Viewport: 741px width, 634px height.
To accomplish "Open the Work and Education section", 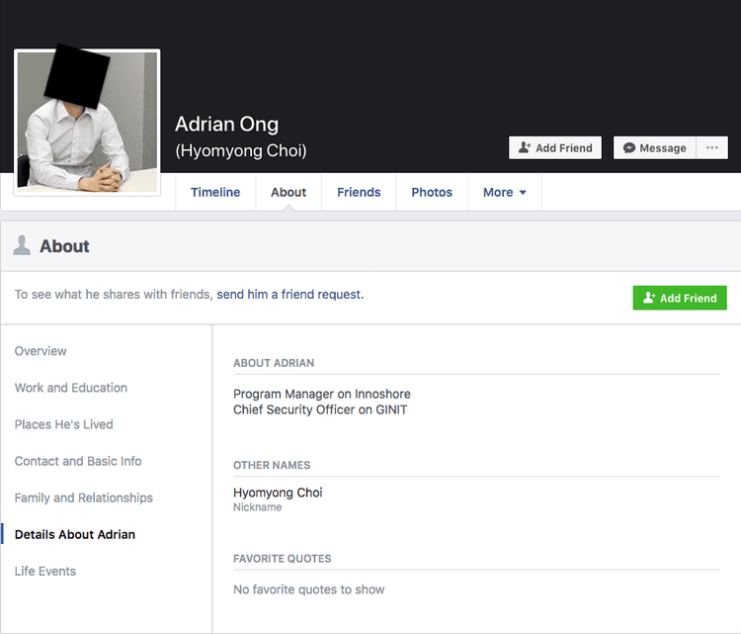I will [x=71, y=388].
